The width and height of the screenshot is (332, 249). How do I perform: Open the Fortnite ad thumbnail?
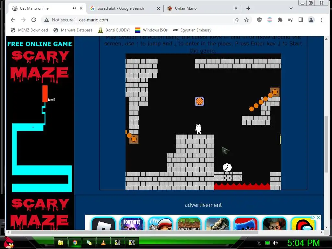coord(132,223)
